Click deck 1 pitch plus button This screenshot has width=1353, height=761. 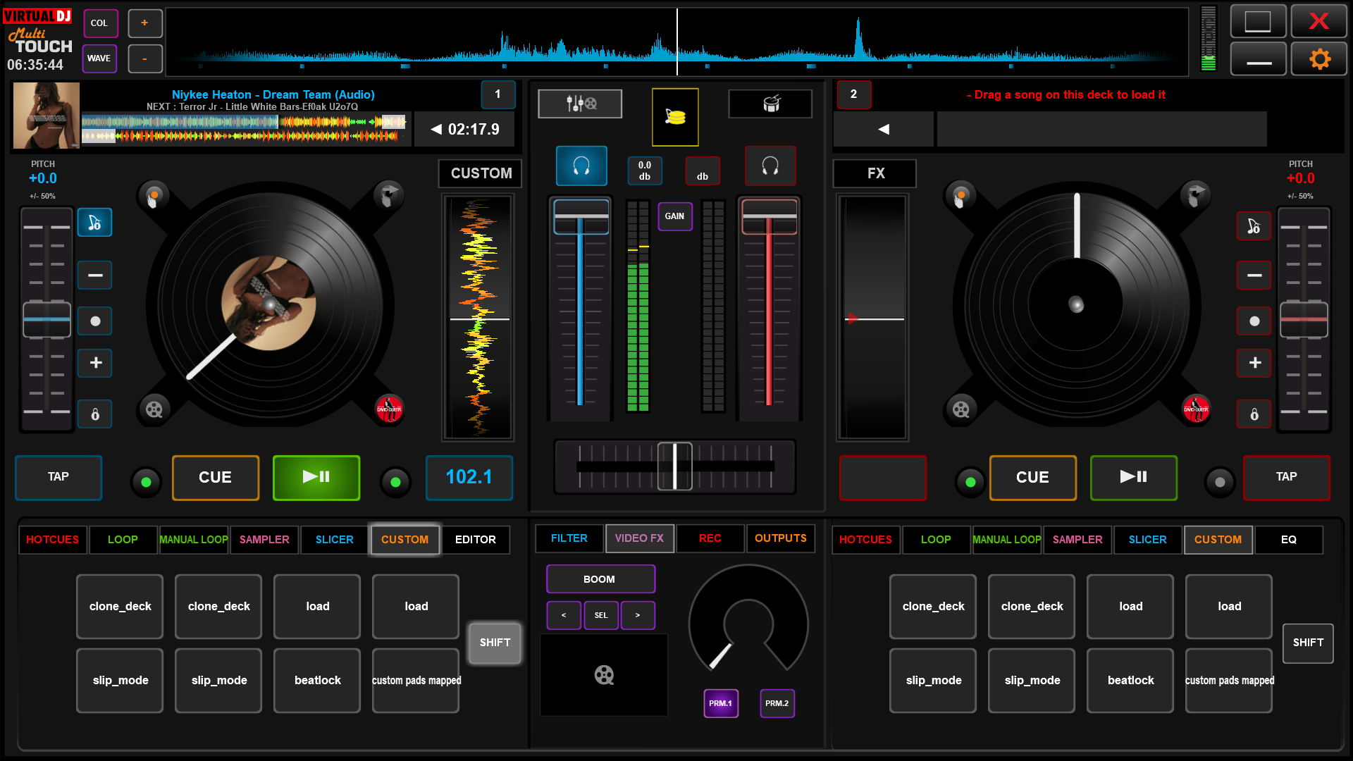click(95, 363)
